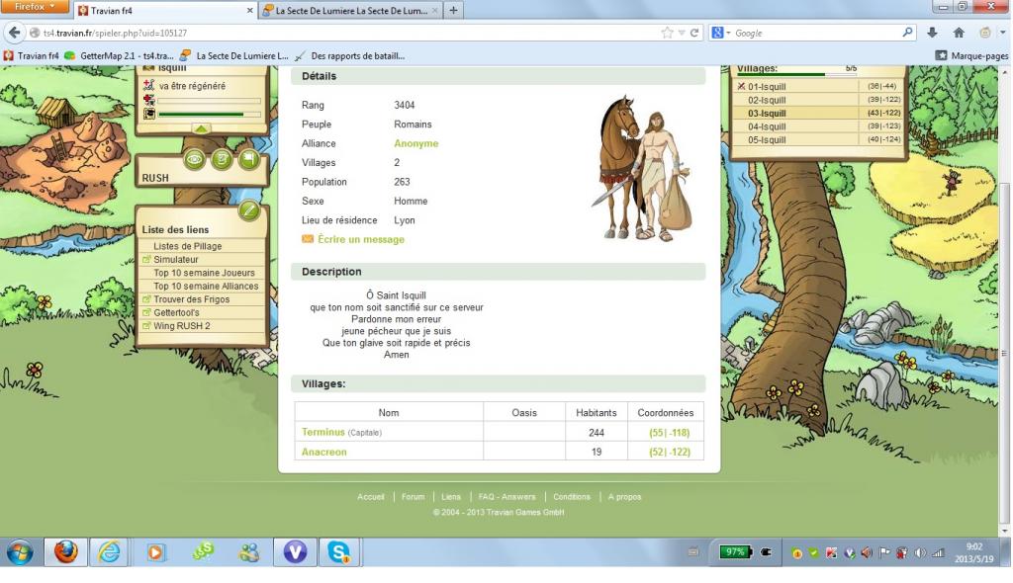Open a new browser tab
Screen dimensions: 1013x583
tap(453, 10)
